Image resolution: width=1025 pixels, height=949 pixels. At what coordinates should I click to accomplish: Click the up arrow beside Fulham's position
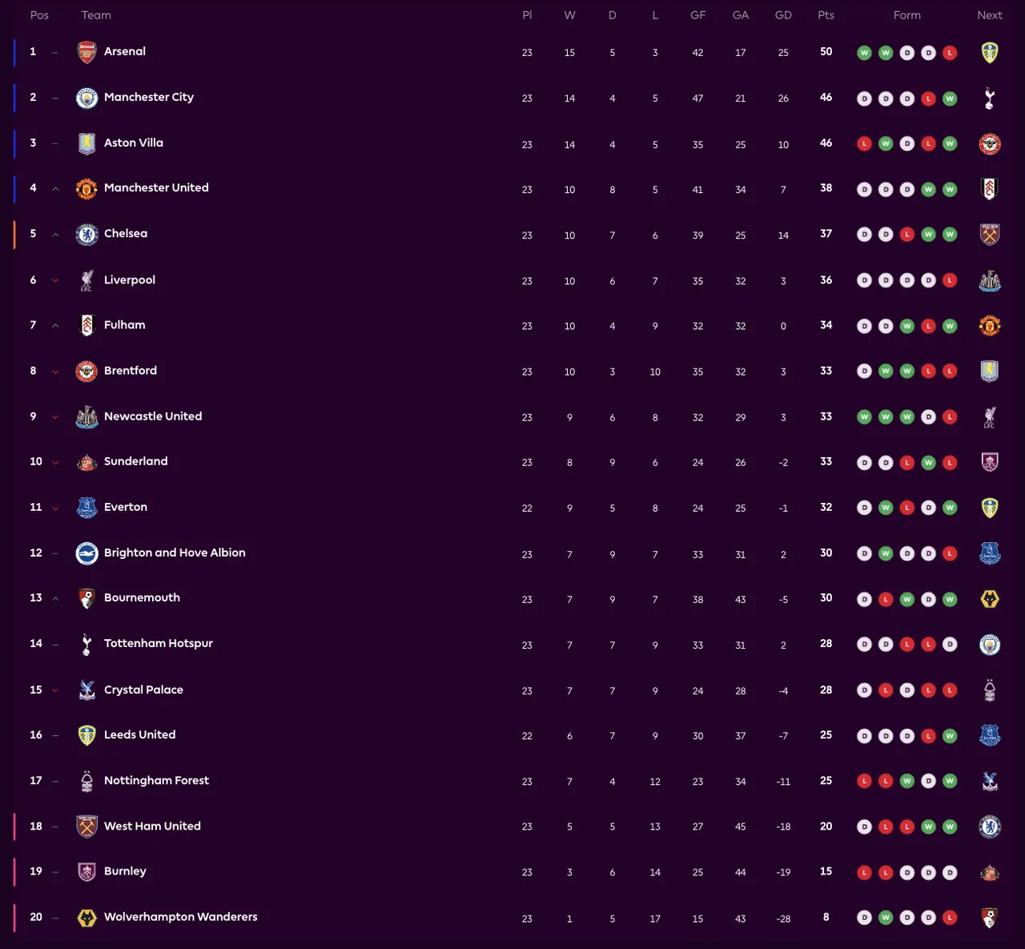[x=55, y=326]
